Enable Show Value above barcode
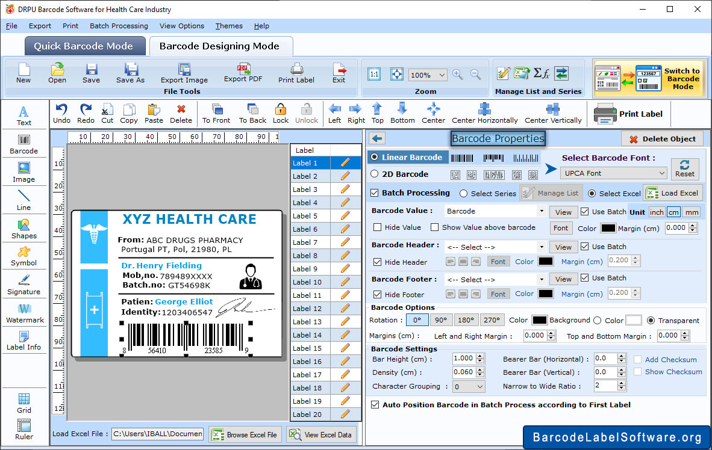712x450 pixels. (434, 227)
